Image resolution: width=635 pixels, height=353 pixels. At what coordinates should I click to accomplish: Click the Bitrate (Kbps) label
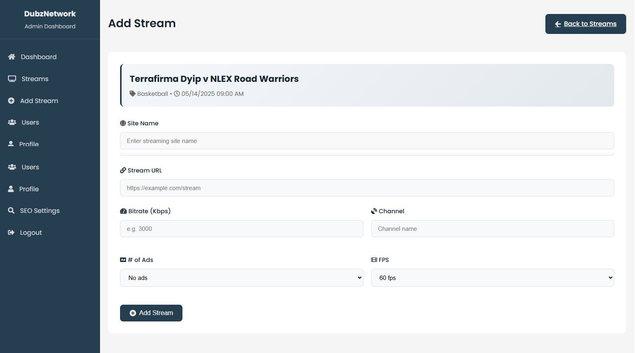(x=150, y=211)
